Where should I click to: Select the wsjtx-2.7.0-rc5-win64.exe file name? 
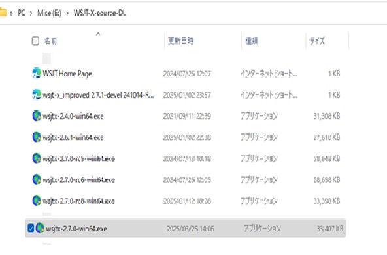click(78, 159)
